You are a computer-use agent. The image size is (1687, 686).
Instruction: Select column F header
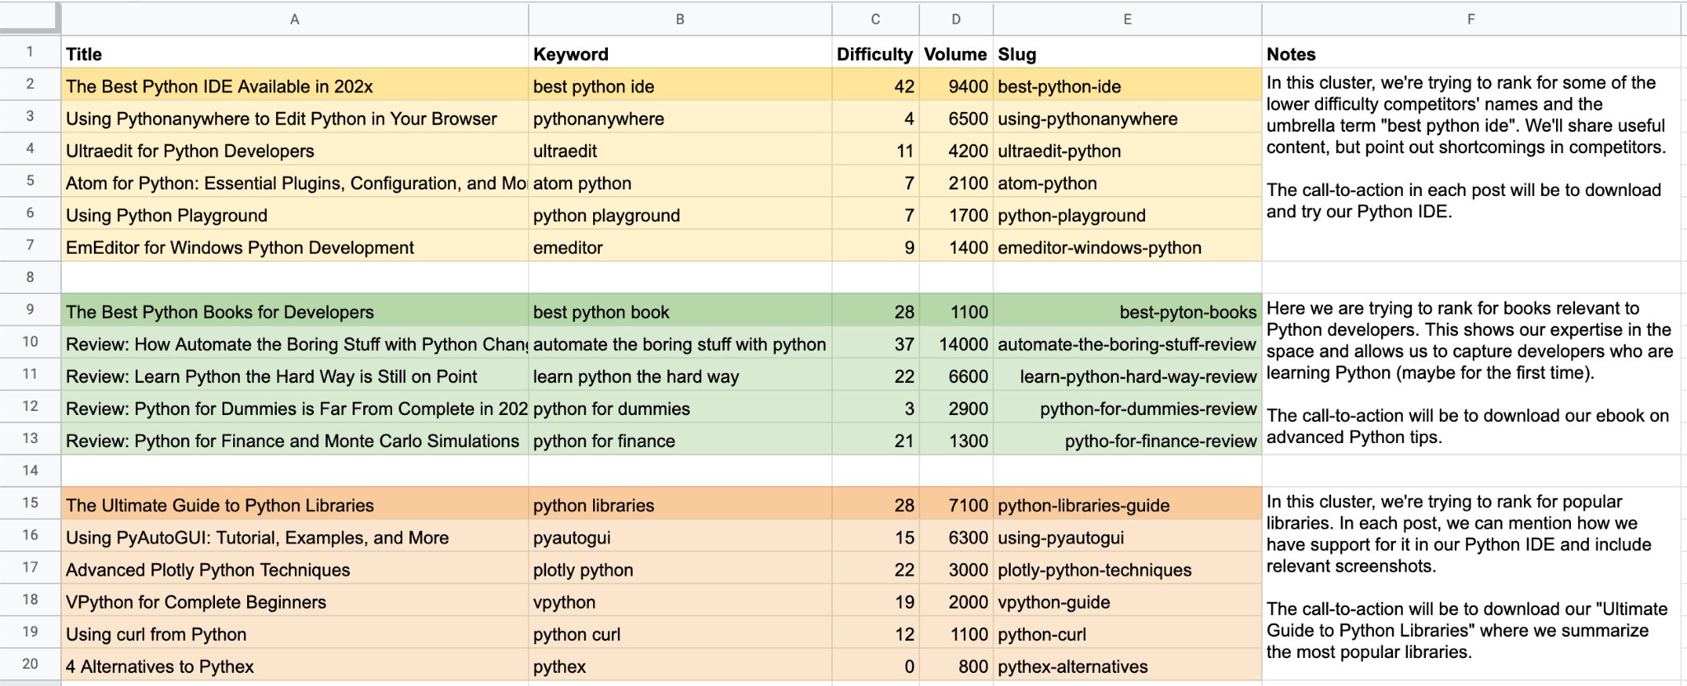point(1470,19)
